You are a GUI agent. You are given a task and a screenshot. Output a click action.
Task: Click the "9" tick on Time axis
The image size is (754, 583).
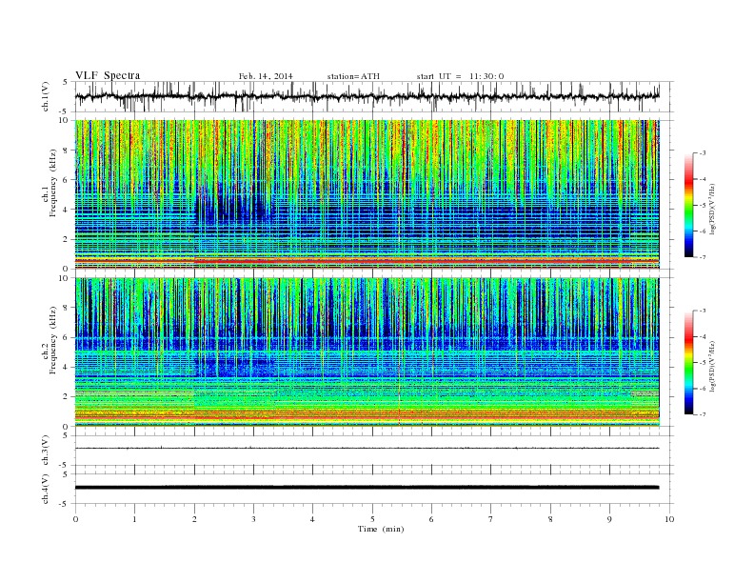(609, 519)
